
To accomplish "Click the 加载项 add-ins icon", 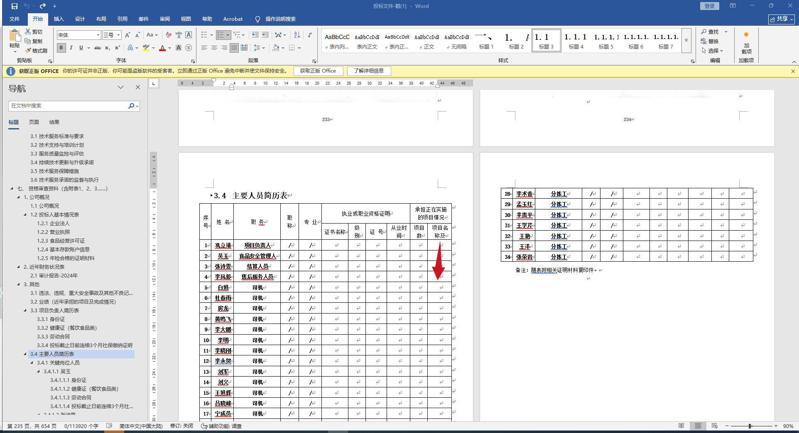I will point(746,41).
